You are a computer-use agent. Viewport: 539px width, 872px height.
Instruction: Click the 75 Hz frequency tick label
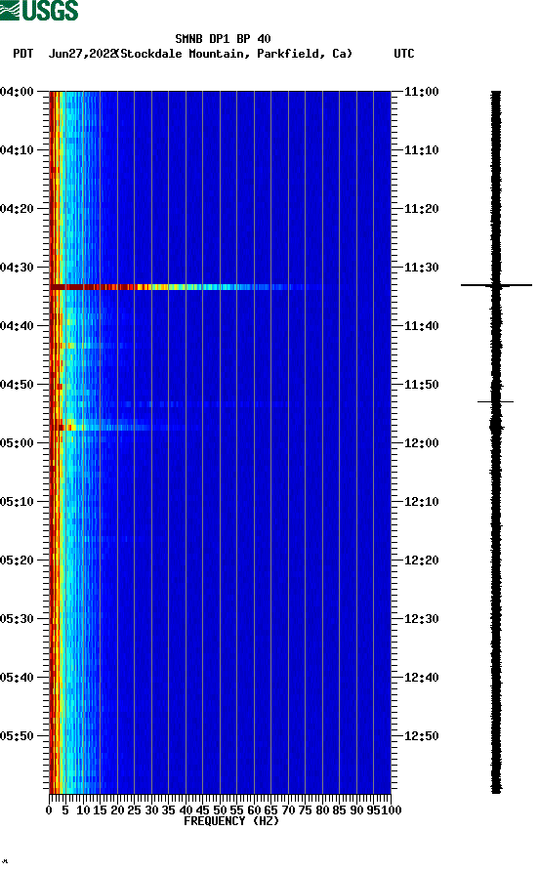[x=305, y=810]
